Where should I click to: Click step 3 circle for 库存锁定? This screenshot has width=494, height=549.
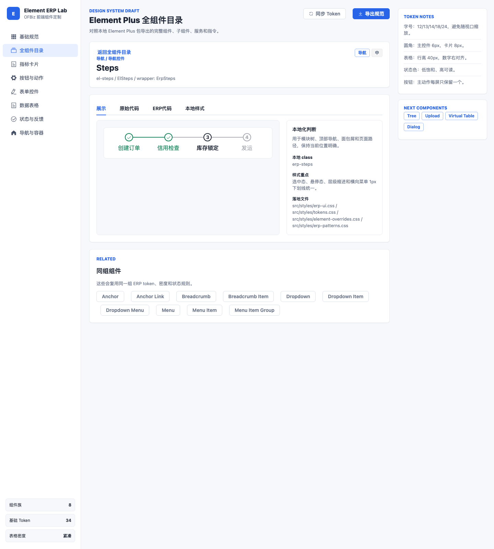208,137
